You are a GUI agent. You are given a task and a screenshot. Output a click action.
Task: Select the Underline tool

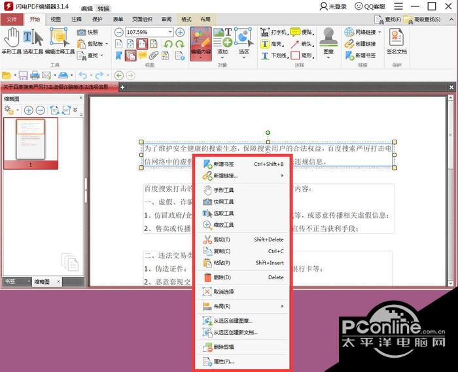tap(274, 55)
